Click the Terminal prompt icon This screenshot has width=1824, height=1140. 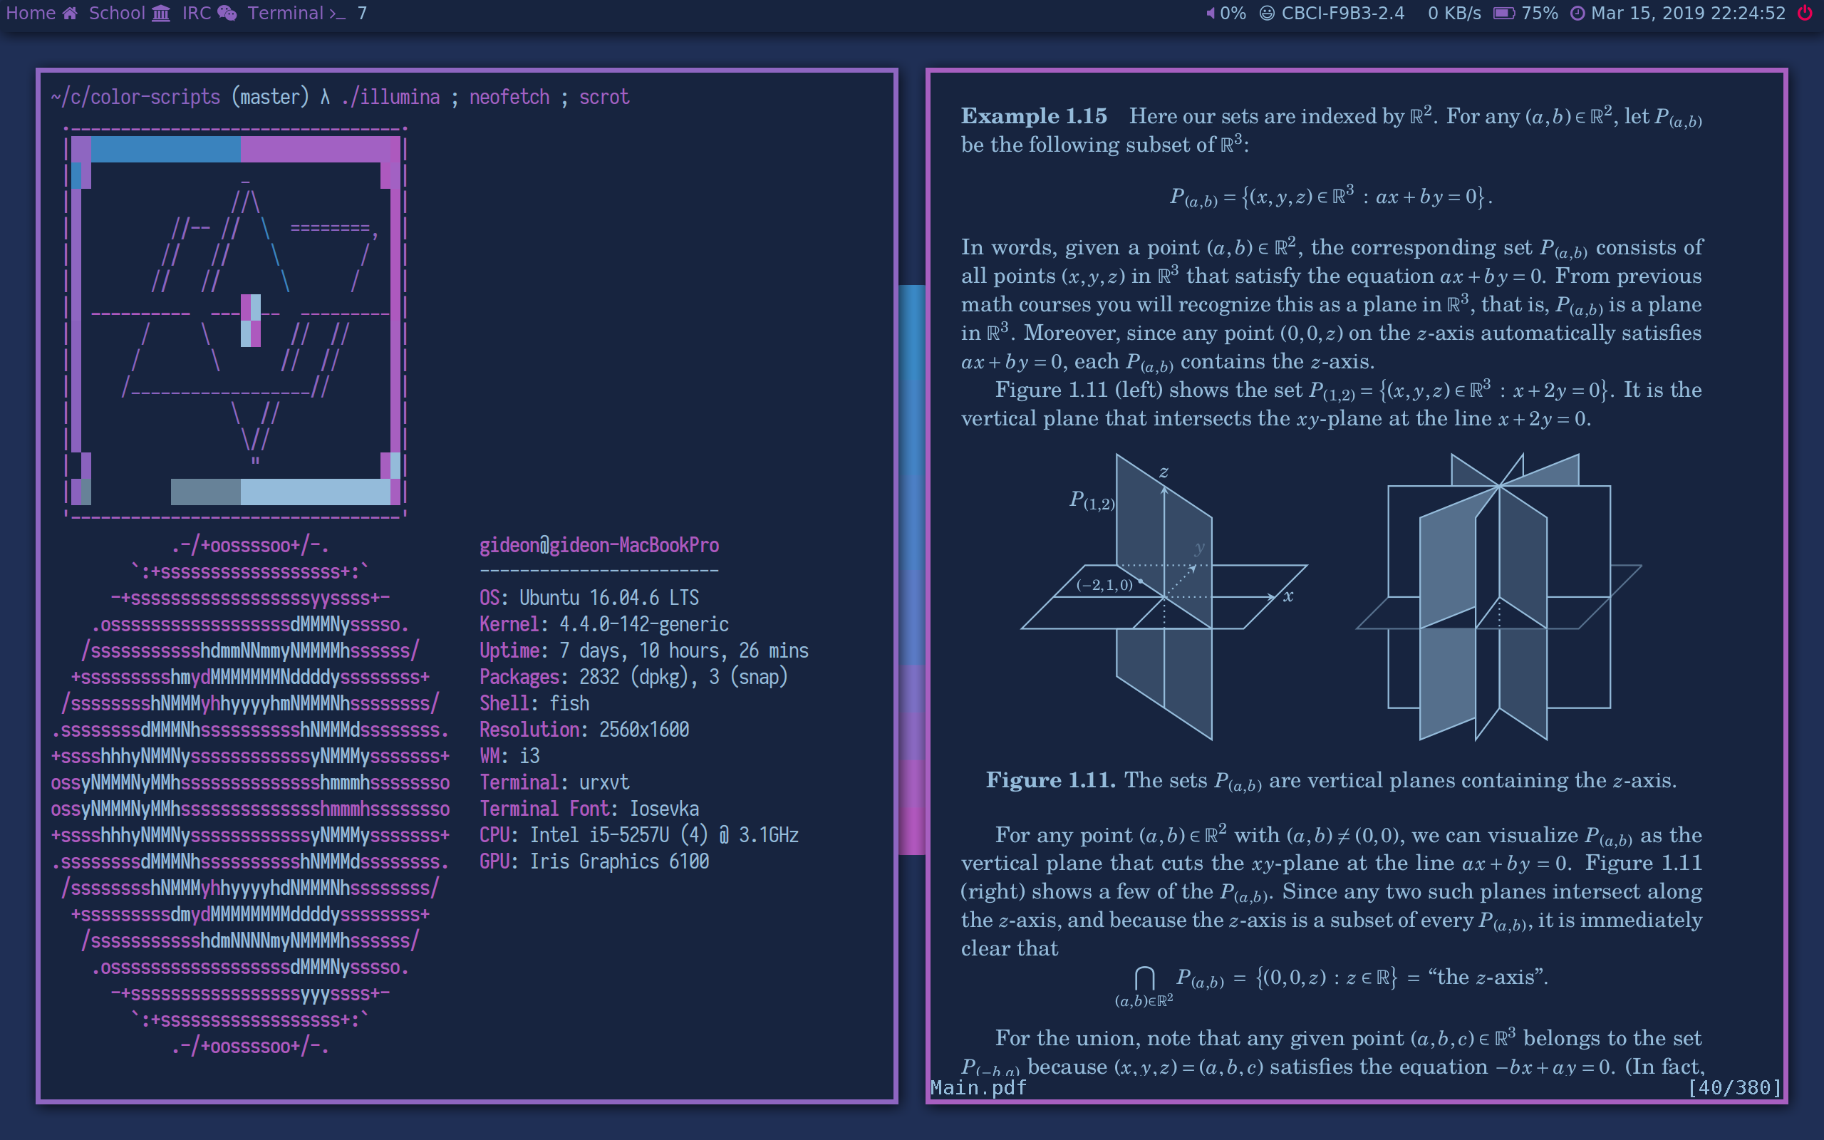(337, 13)
